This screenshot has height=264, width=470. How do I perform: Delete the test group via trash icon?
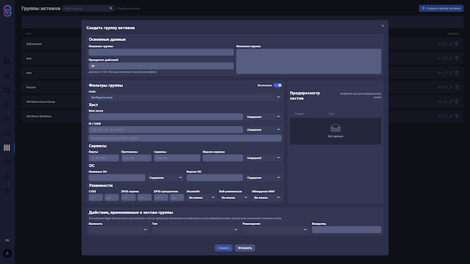[457, 58]
